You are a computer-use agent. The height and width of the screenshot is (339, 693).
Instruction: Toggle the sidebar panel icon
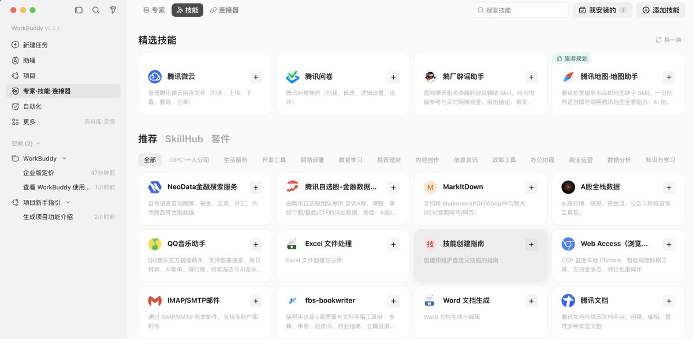79,10
